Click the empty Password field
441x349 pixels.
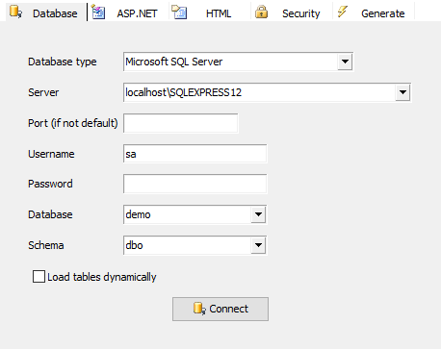tap(195, 184)
